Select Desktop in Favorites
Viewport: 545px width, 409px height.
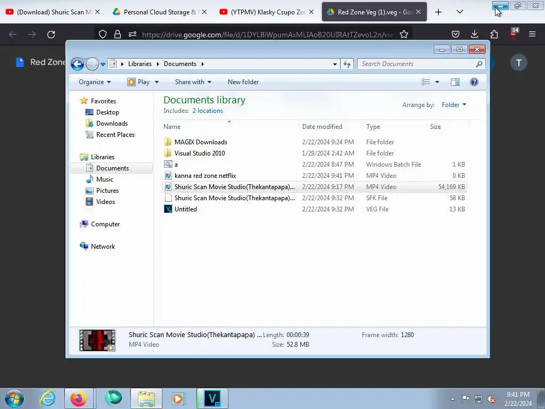point(108,112)
